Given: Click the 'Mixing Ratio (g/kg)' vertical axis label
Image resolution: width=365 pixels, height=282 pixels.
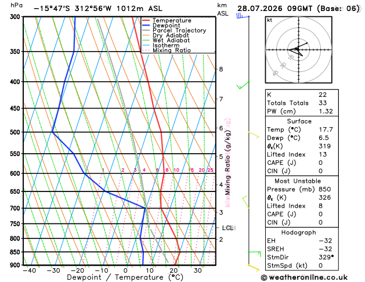Looking at the screenshot, I should click(227, 162).
